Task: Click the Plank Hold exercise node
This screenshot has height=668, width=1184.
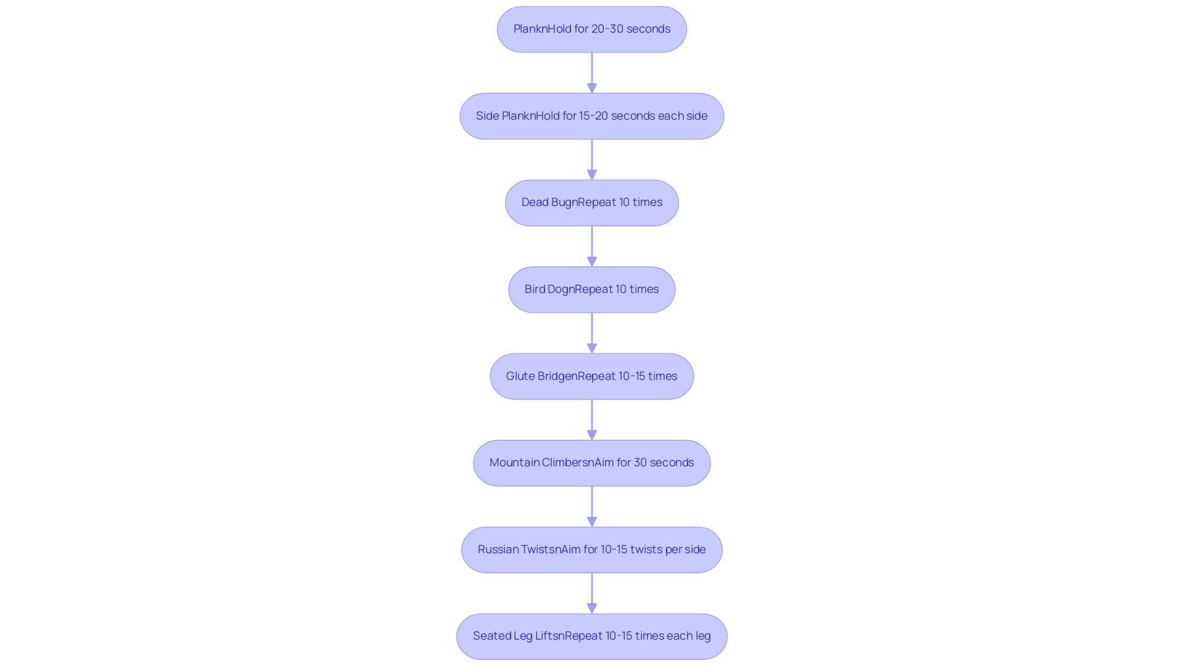Action: coord(591,28)
